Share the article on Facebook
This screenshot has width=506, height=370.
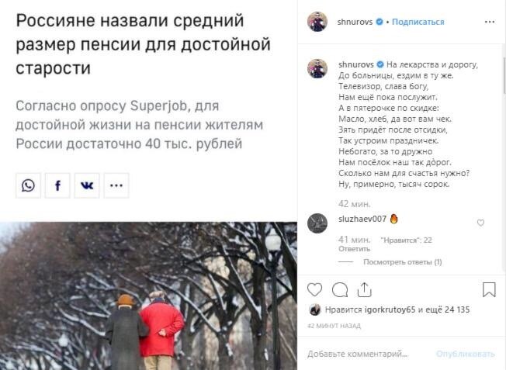point(57,185)
